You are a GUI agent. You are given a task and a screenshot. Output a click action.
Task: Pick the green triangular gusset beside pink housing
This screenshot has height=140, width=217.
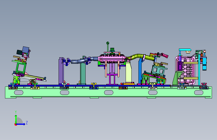click(176, 78)
